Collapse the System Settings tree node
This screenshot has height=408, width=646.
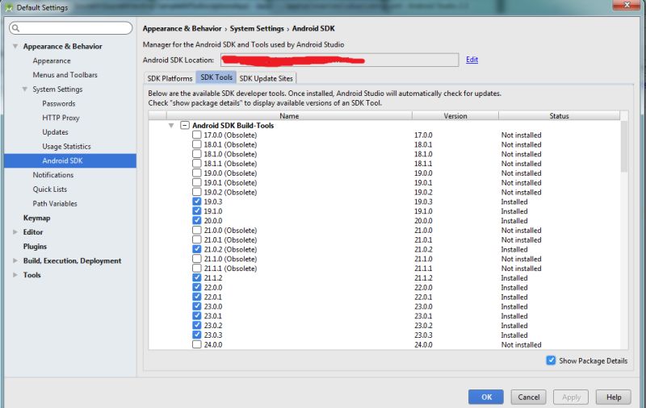click(x=25, y=90)
